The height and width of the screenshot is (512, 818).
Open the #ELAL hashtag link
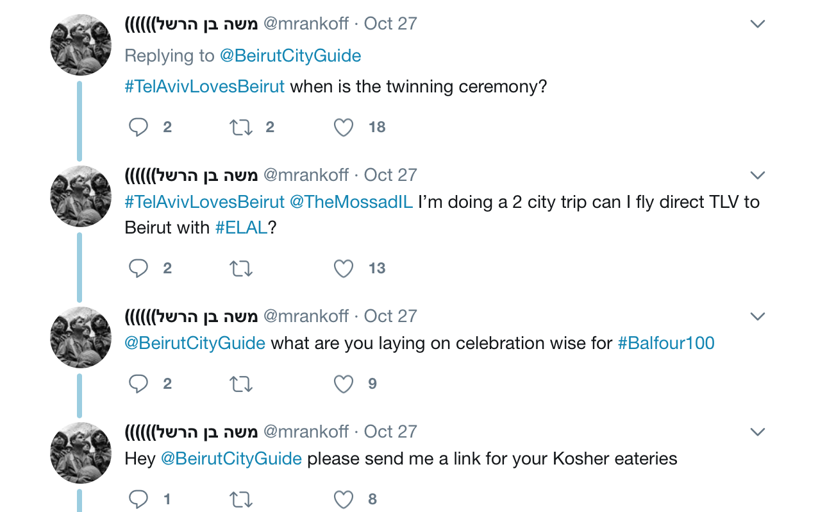click(241, 228)
